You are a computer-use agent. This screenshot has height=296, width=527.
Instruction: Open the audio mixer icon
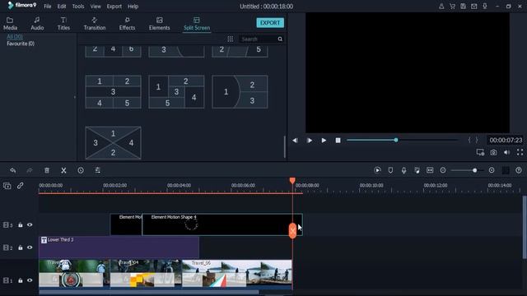pos(417,170)
